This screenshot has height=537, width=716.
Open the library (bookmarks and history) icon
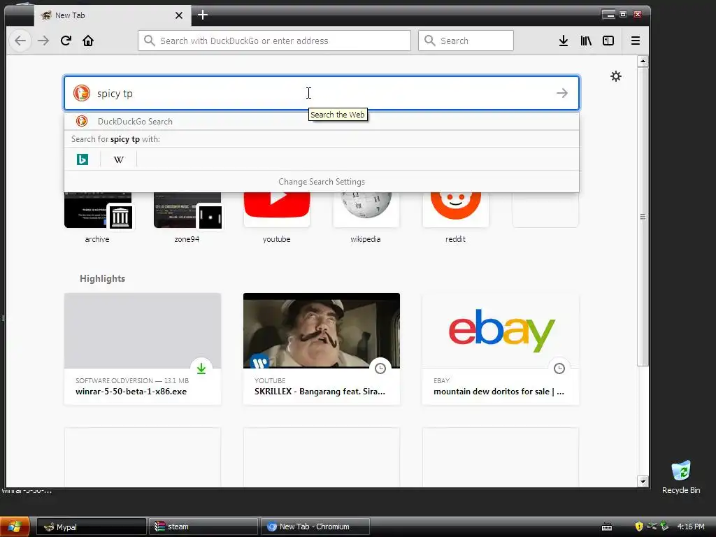pyautogui.click(x=586, y=41)
